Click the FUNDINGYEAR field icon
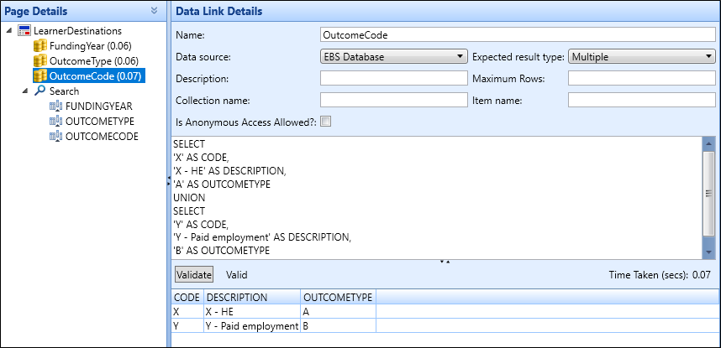721x348 pixels. click(x=55, y=106)
